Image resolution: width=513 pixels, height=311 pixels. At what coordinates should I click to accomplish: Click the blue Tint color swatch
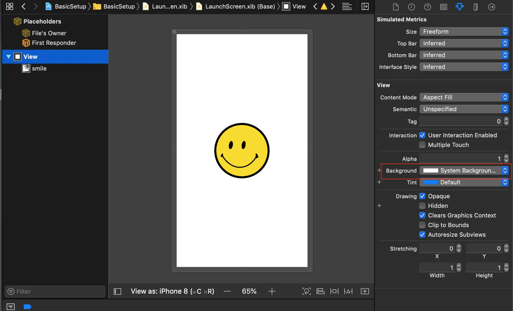pyautogui.click(x=431, y=182)
